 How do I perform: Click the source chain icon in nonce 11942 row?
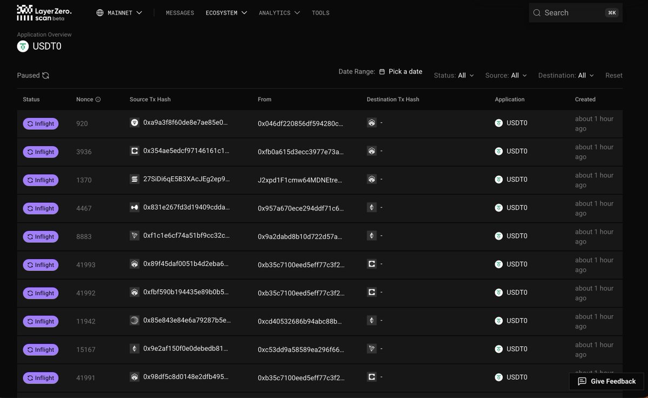[134, 320]
